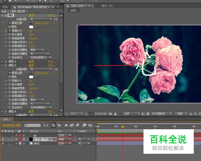Toggle the fx switch of the first 书写 effect

(6, 15)
